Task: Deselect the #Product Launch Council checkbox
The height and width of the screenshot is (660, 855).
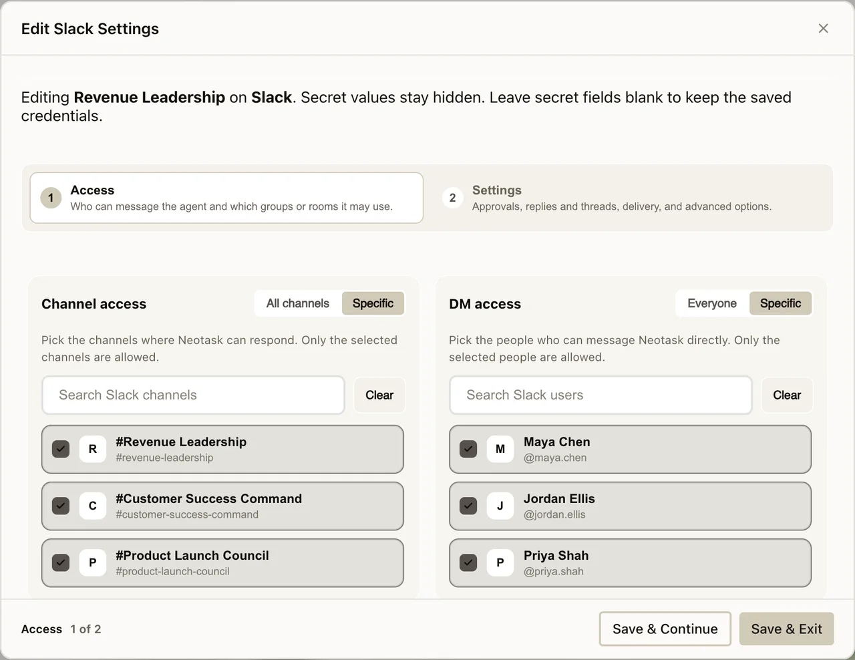Action: tap(61, 562)
